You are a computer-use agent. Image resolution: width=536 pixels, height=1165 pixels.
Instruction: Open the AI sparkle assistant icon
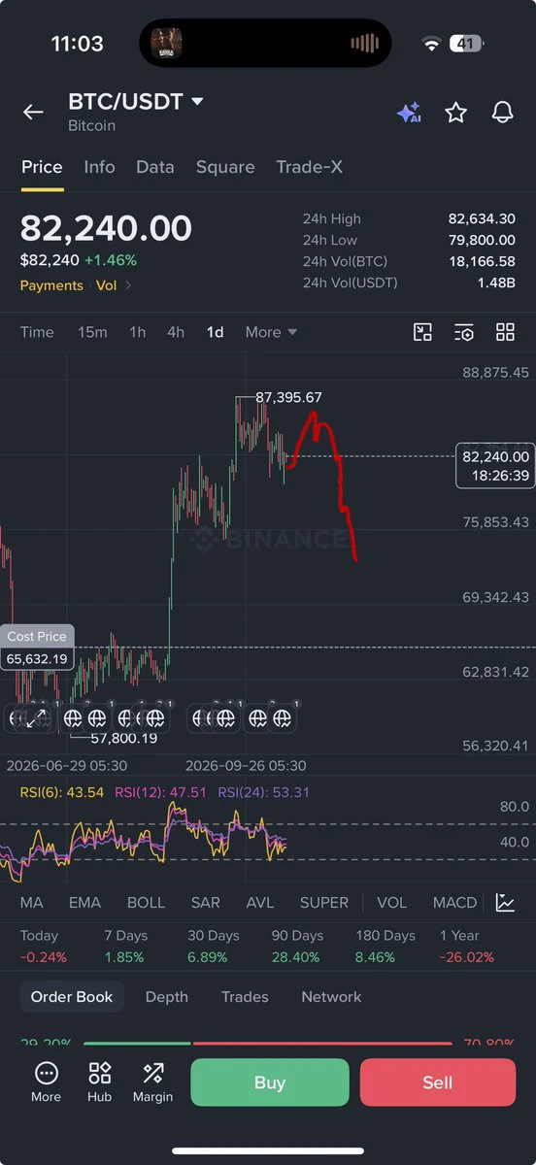408,113
